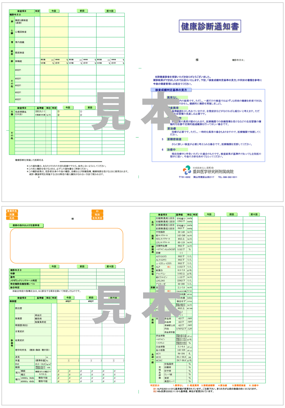This screenshot has width=285, height=408.
Task: Select the hospital name 重井医学研究所附属病院
Action: pyautogui.click(x=213, y=172)
